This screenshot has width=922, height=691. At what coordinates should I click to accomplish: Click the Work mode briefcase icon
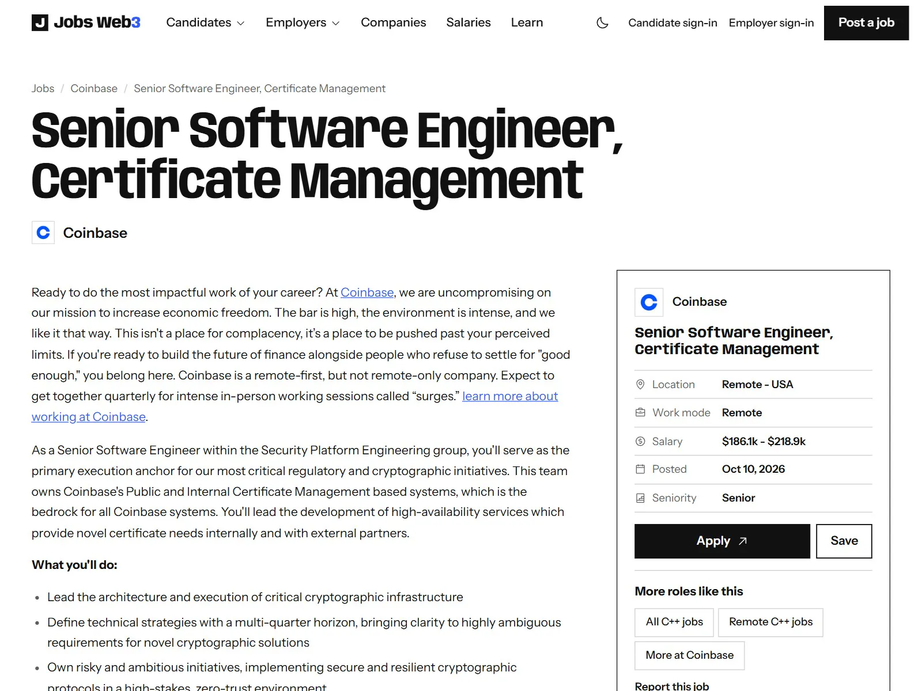[x=640, y=412]
